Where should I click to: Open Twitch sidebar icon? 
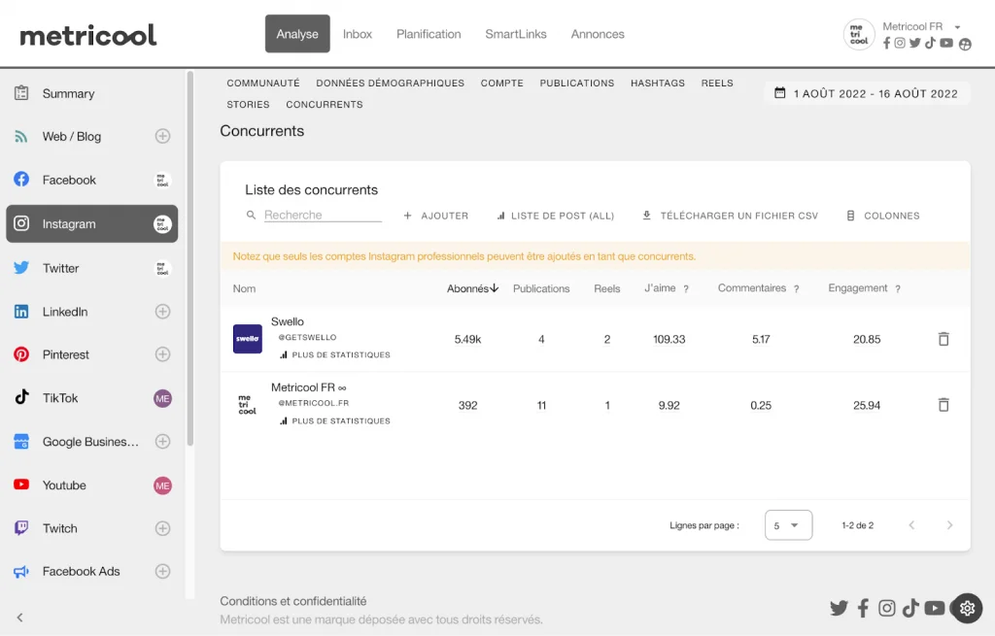(x=21, y=528)
